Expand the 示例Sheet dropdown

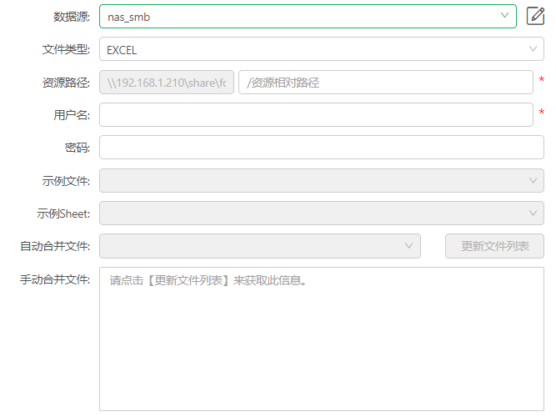[x=322, y=214]
